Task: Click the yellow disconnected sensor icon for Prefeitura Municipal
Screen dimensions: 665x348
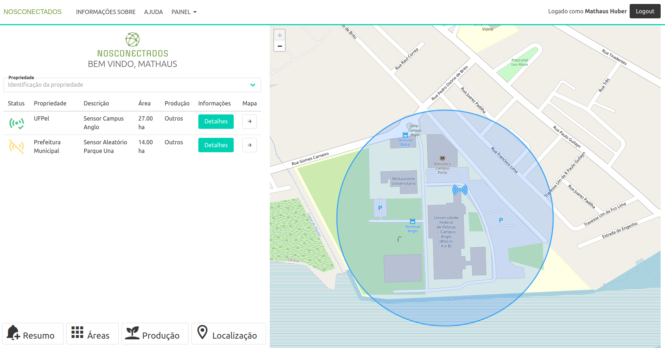Action: (x=16, y=146)
